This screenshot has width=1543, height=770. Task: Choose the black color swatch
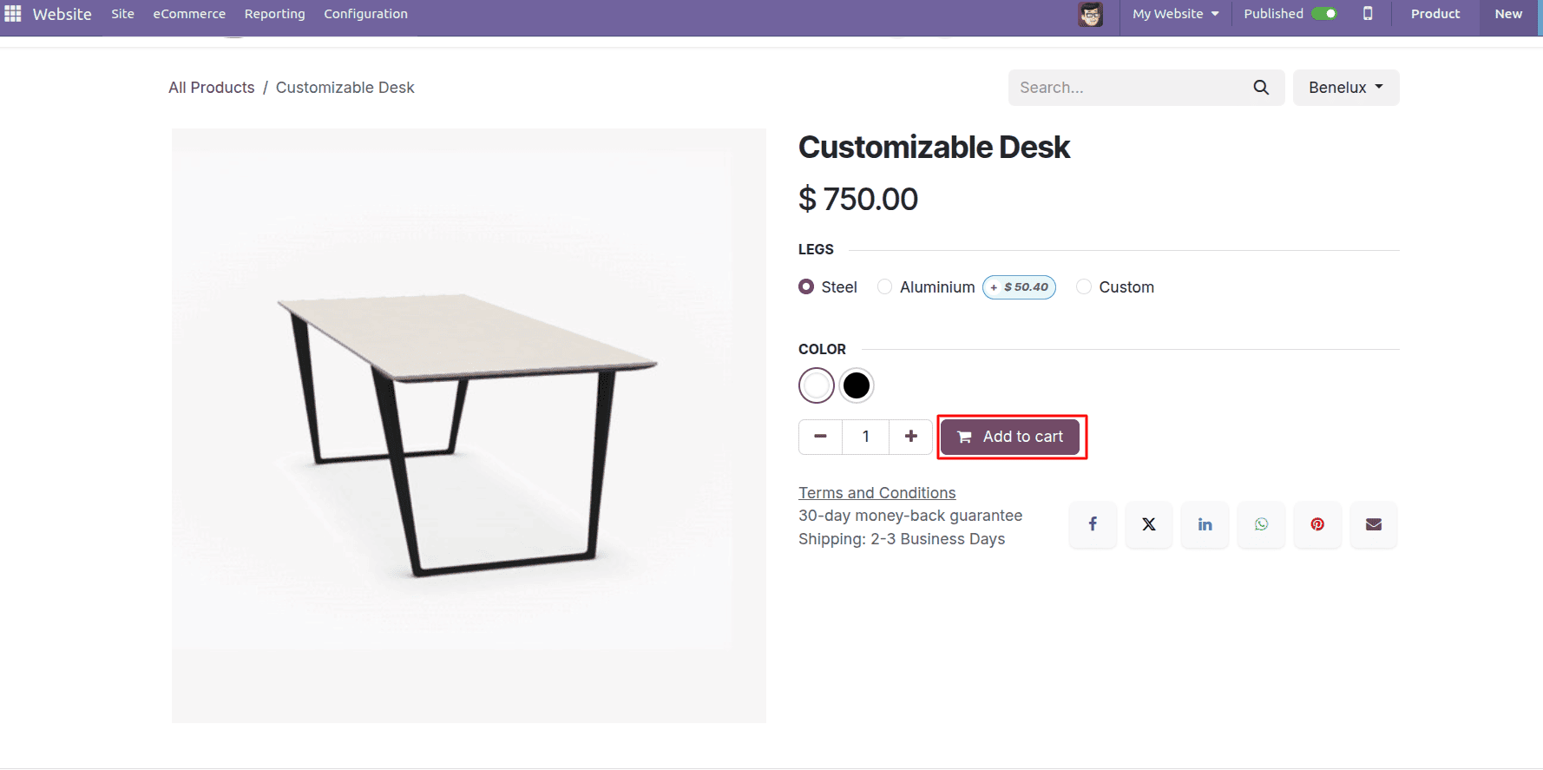coord(857,385)
